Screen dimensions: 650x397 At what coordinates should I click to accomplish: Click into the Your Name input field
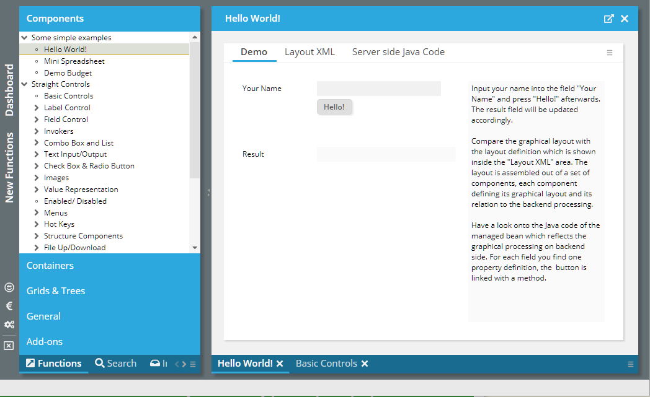point(378,89)
